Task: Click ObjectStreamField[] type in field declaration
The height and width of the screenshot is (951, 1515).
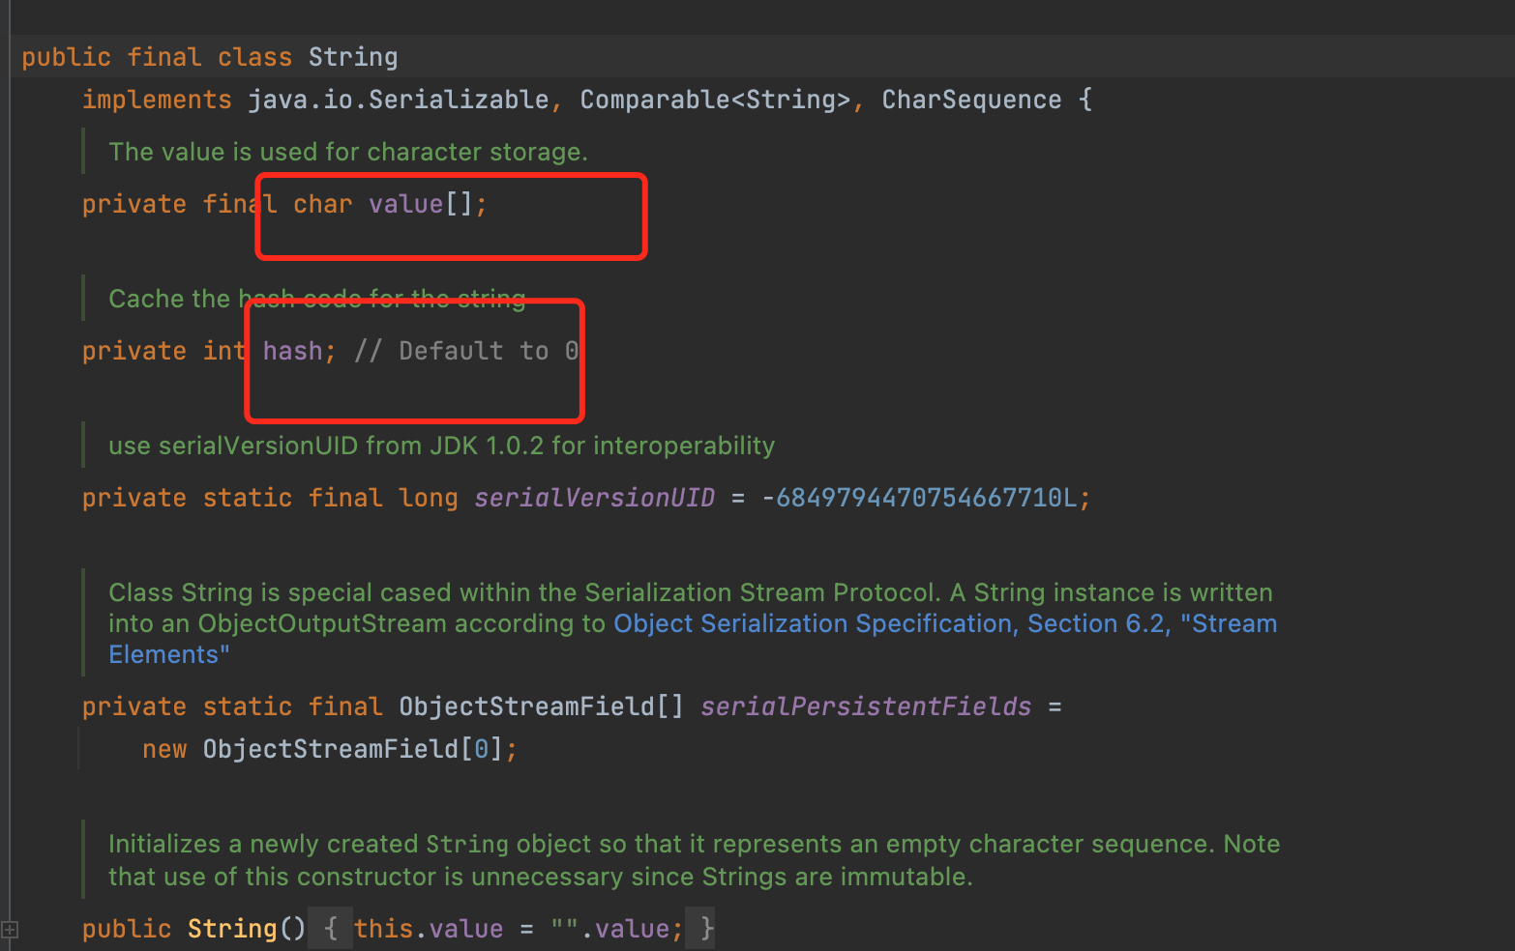Action: (x=542, y=706)
